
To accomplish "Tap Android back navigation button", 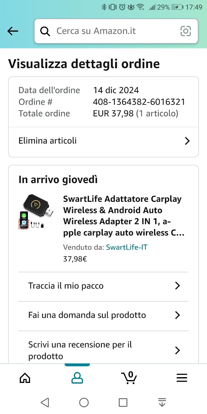I will 45,402.
